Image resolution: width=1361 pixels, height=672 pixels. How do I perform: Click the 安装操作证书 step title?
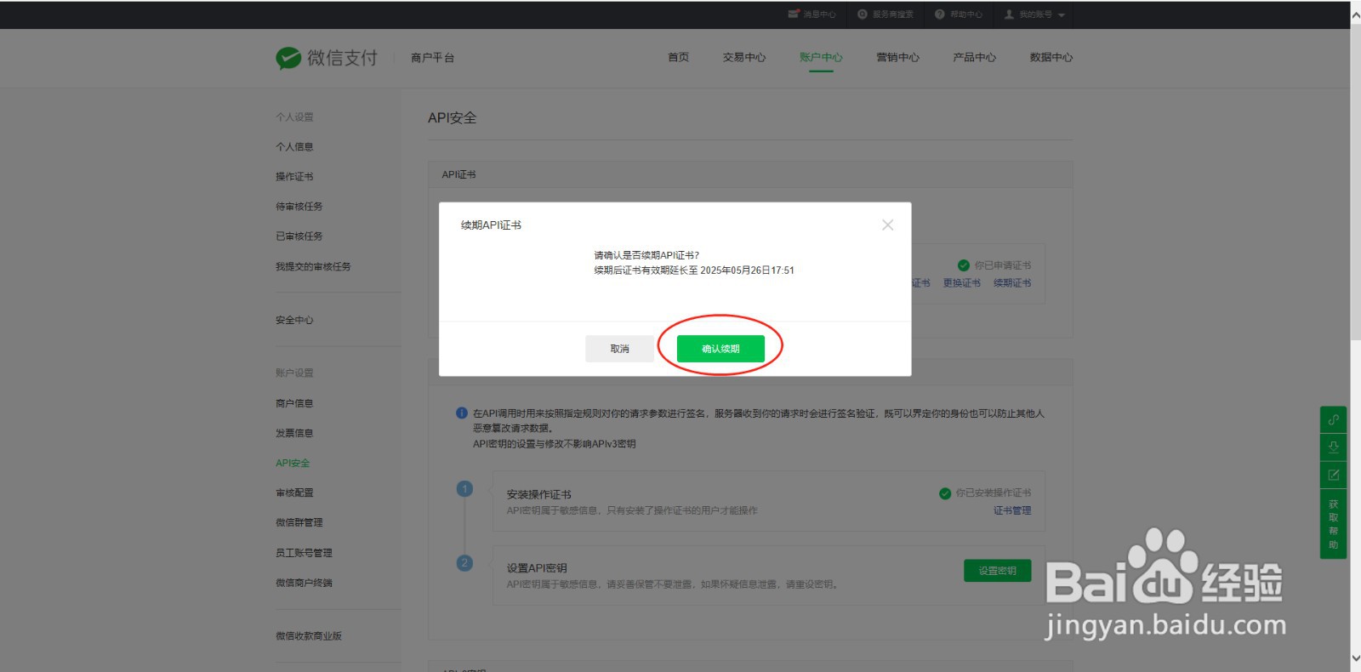(538, 494)
